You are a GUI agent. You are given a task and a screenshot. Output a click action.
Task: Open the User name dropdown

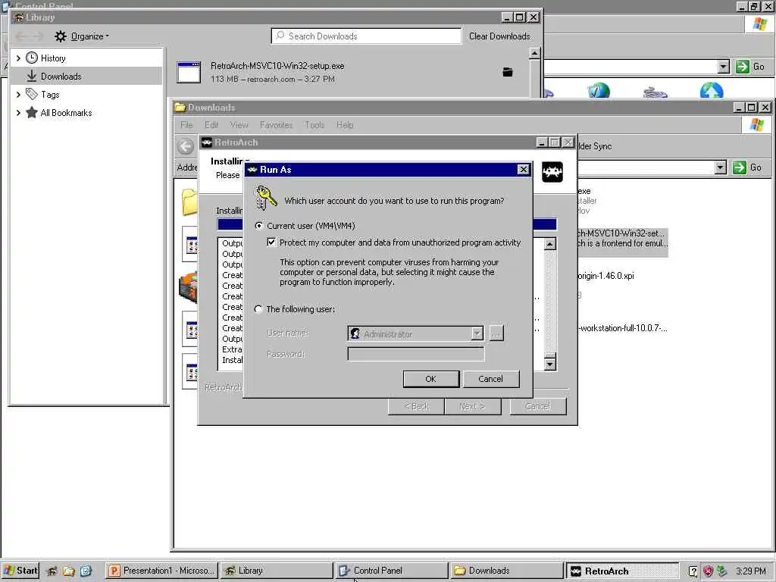[477, 333]
